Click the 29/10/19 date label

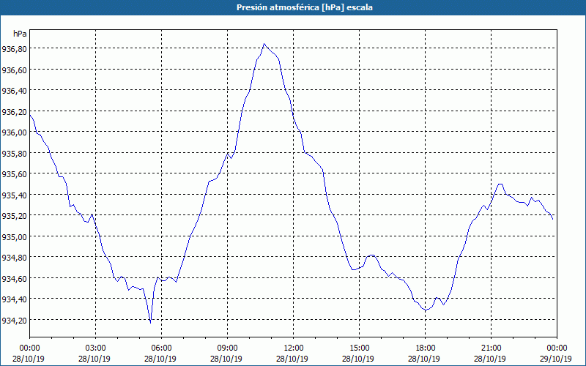(557, 359)
